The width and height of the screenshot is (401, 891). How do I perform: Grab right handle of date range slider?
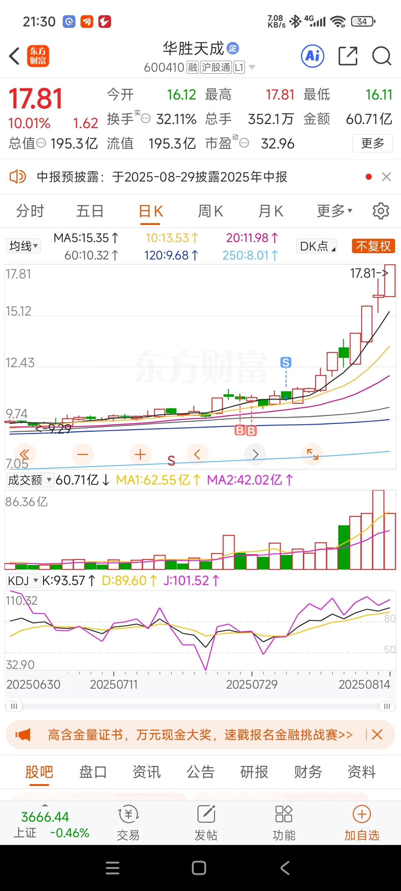point(387,706)
